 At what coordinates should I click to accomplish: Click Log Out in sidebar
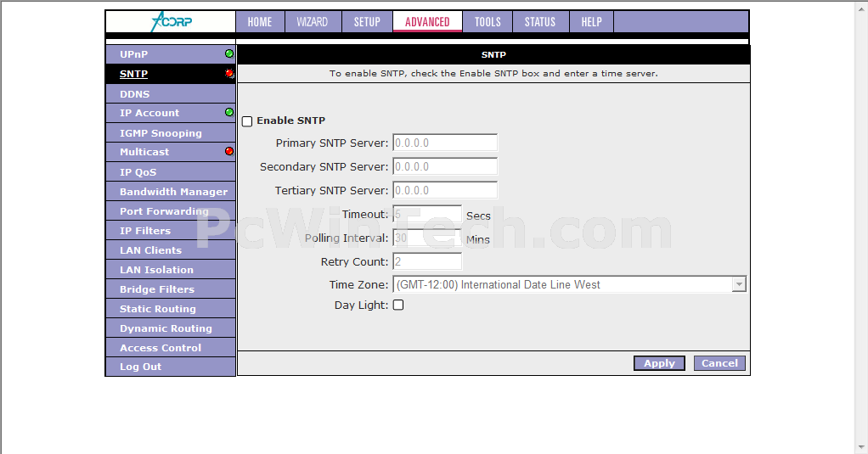(171, 367)
